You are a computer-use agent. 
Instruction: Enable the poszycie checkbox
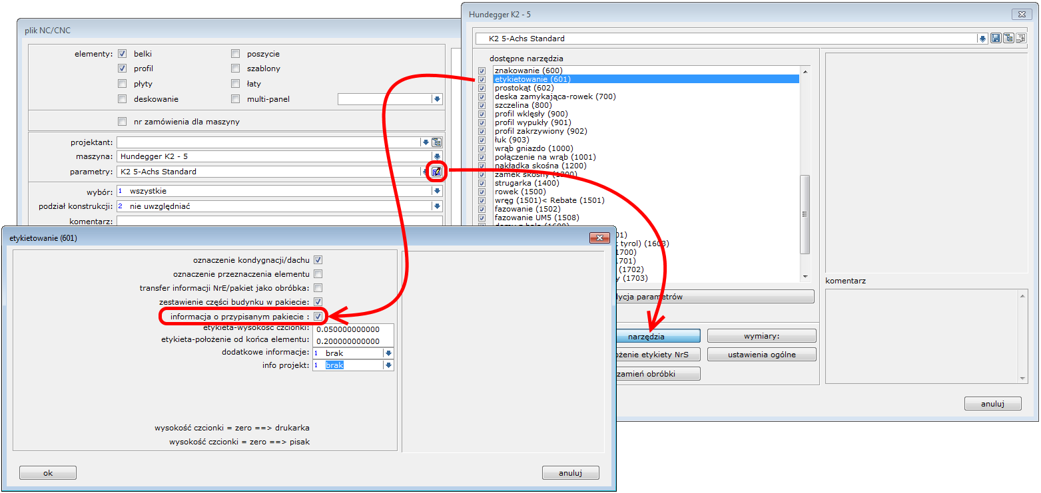235,54
